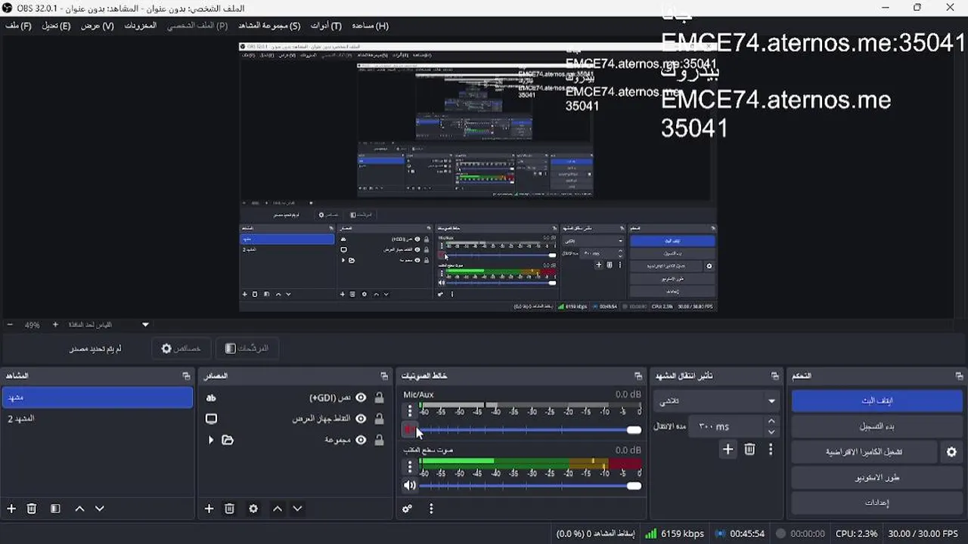Click the source Filters button
Viewport: 968px width, 544px height.
point(248,348)
